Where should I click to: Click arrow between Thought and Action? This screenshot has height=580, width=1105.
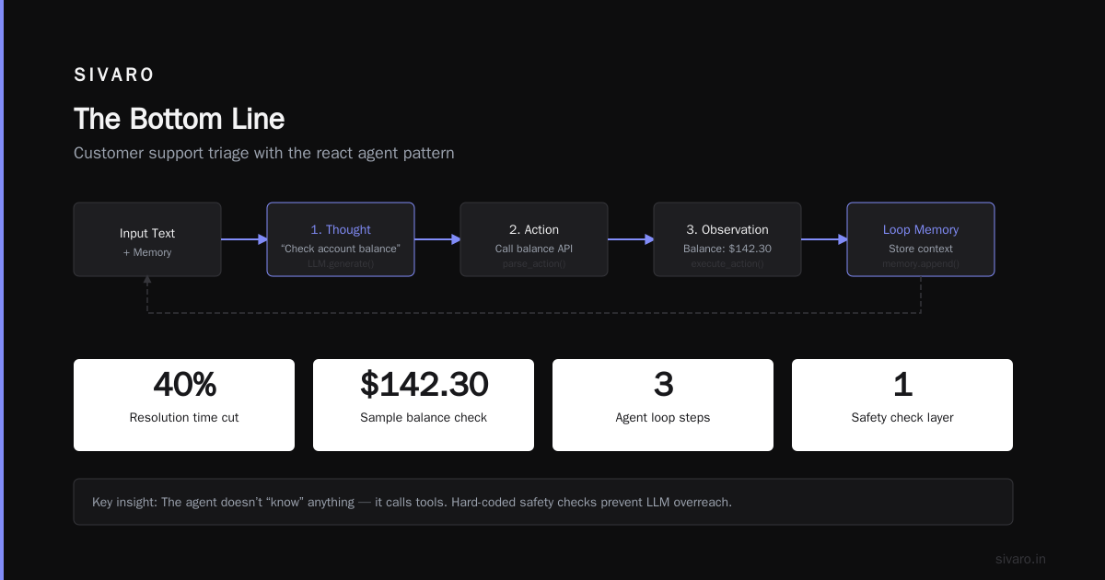[437, 239]
